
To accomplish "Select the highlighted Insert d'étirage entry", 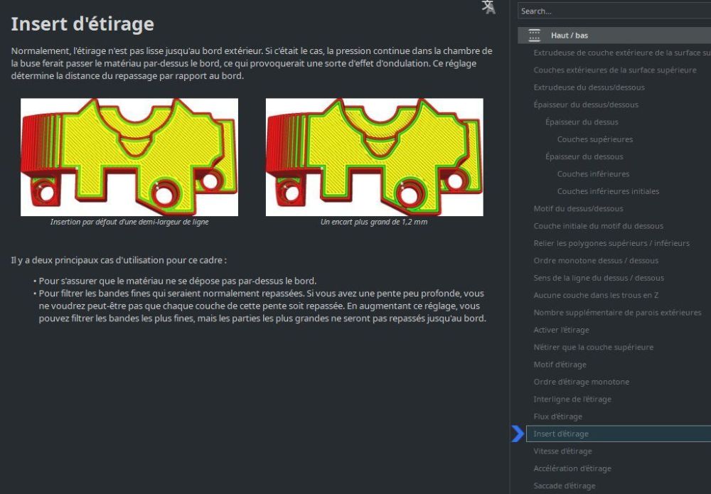I will (x=619, y=434).
